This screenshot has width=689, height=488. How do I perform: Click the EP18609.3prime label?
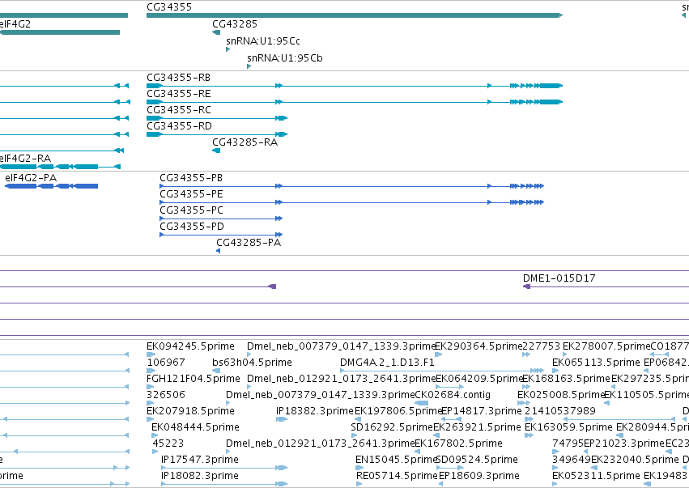[479, 476]
